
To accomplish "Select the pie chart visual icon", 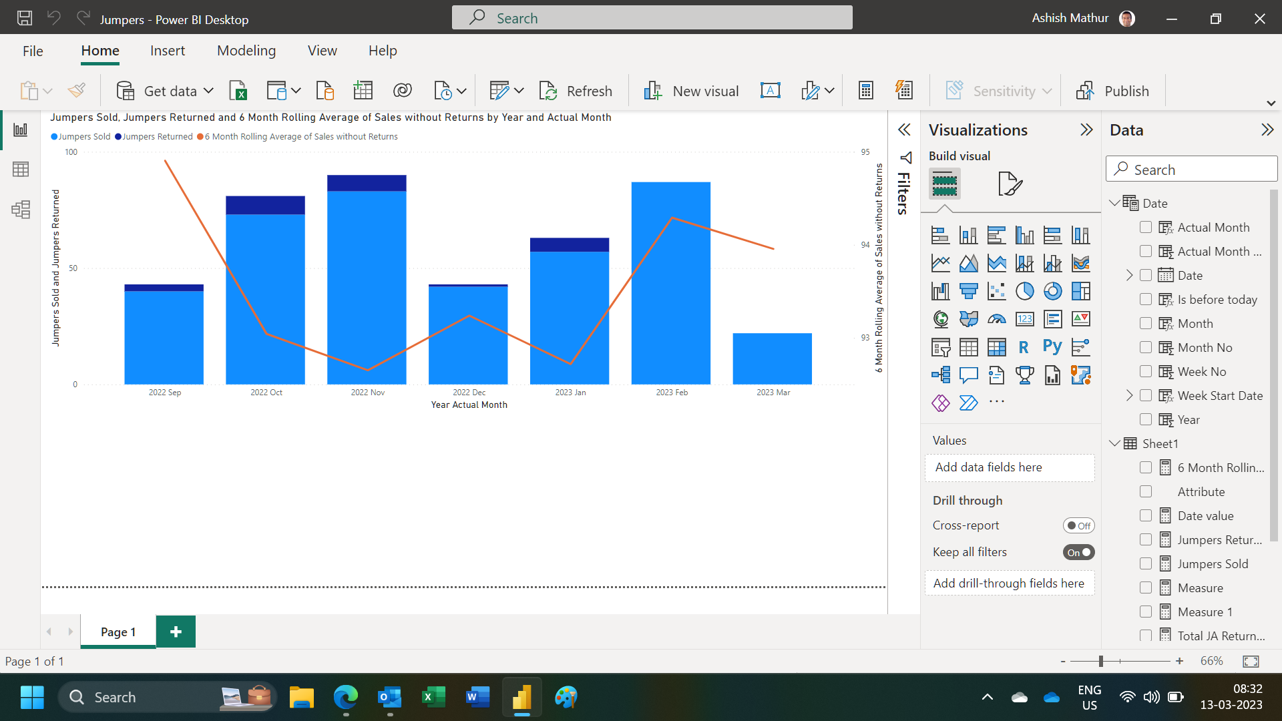I will (1024, 291).
